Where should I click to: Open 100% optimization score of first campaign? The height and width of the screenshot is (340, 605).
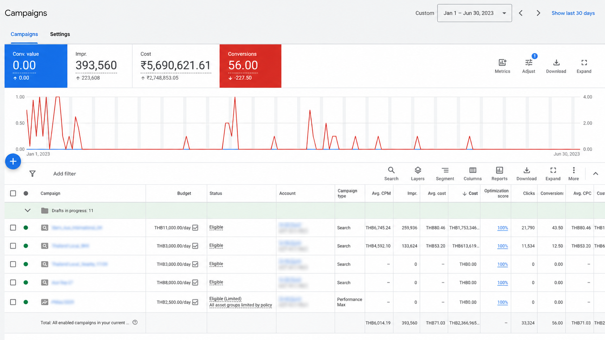tap(503, 228)
